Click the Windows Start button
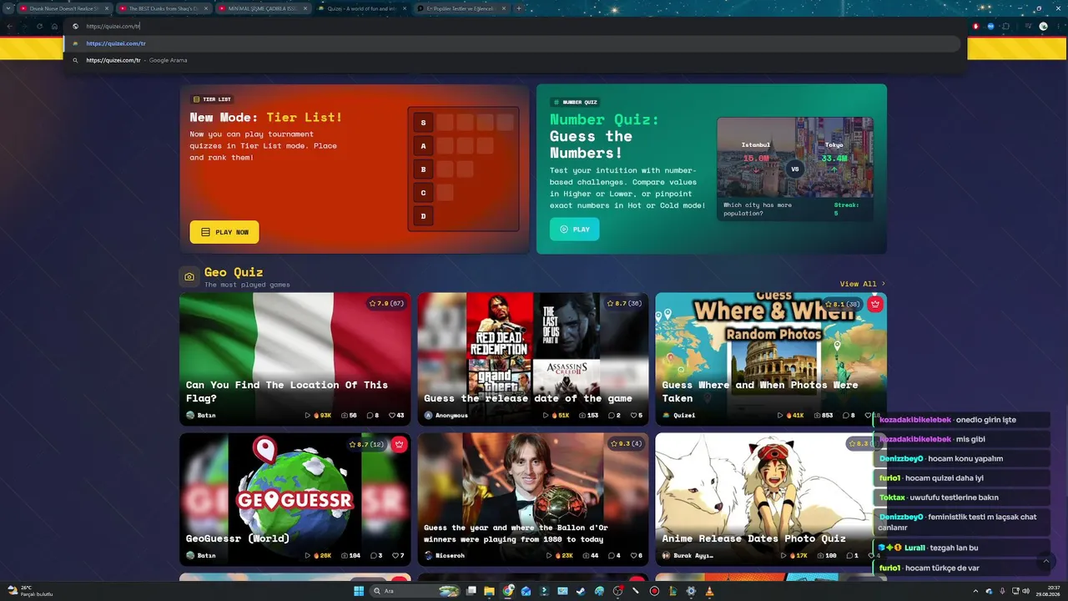This screenshot has height=601, width=1068. (359, 591)
